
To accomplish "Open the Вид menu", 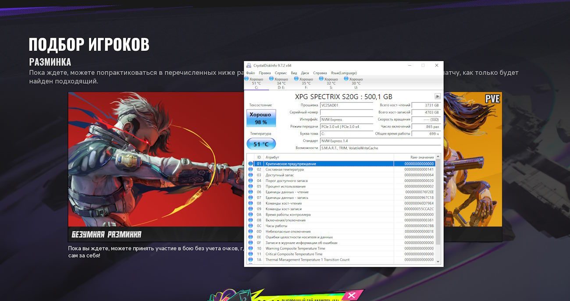I will coord(294,73).
